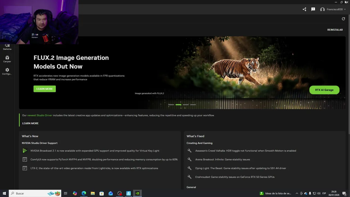The image size is (350, 197).
Task: Select Assassin's Creed Valhalla HDR fix text
Action: coord(246,151)
